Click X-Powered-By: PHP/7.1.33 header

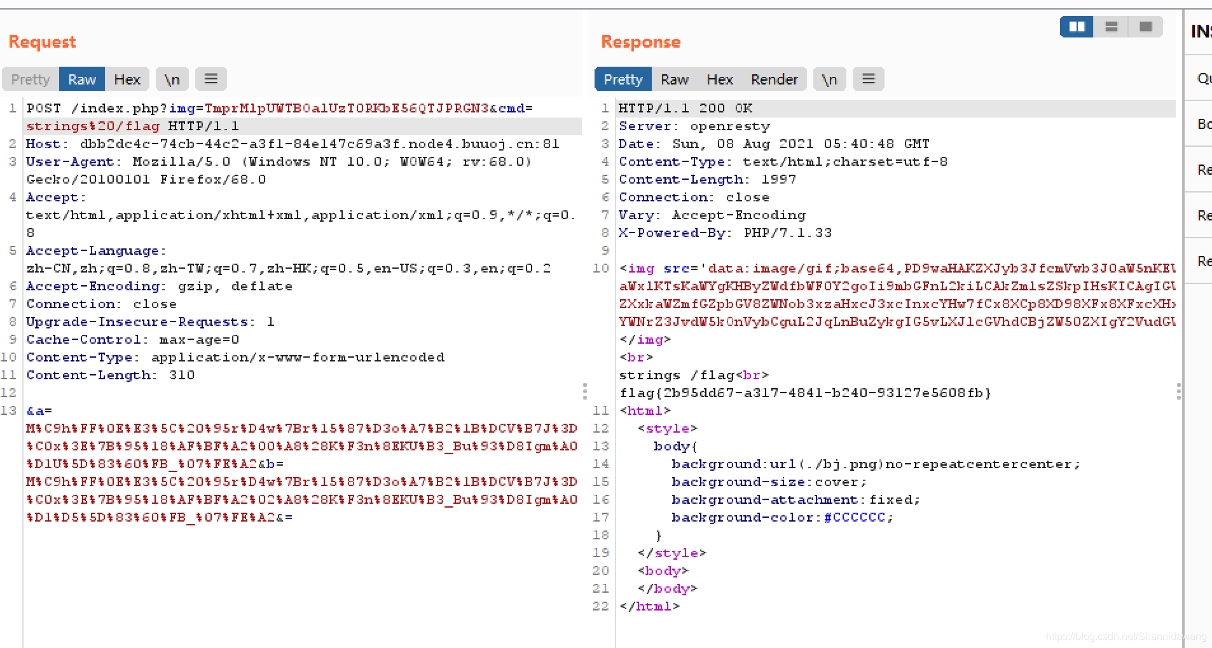(x=725, y=233)
